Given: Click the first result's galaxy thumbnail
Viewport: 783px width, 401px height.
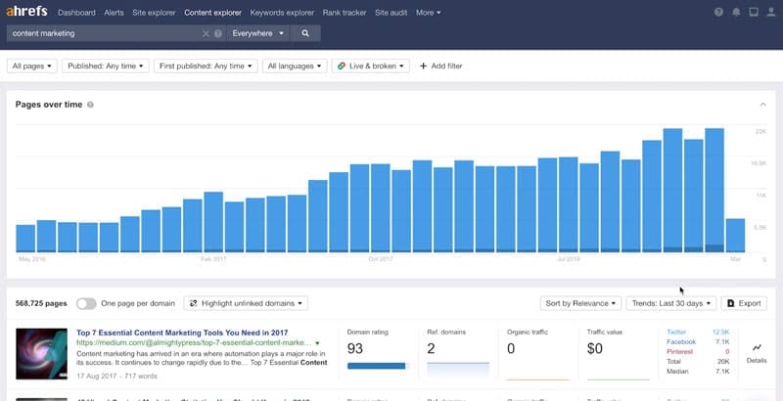Looking at the screenshot, I should [42, 354].
